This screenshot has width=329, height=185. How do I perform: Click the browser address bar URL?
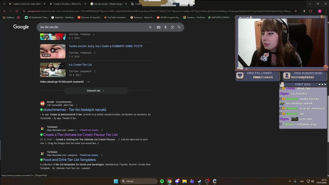point(159,11)
